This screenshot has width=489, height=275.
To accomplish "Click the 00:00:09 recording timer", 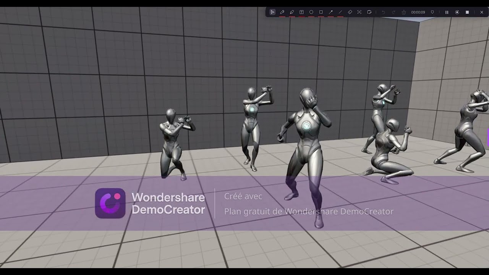I will click(418, 12).
